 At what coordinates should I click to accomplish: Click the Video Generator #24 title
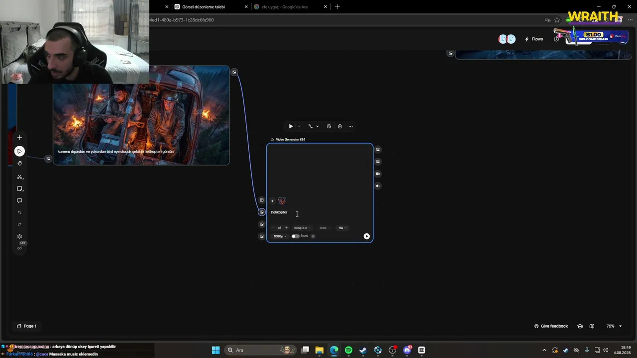(290, 139)
